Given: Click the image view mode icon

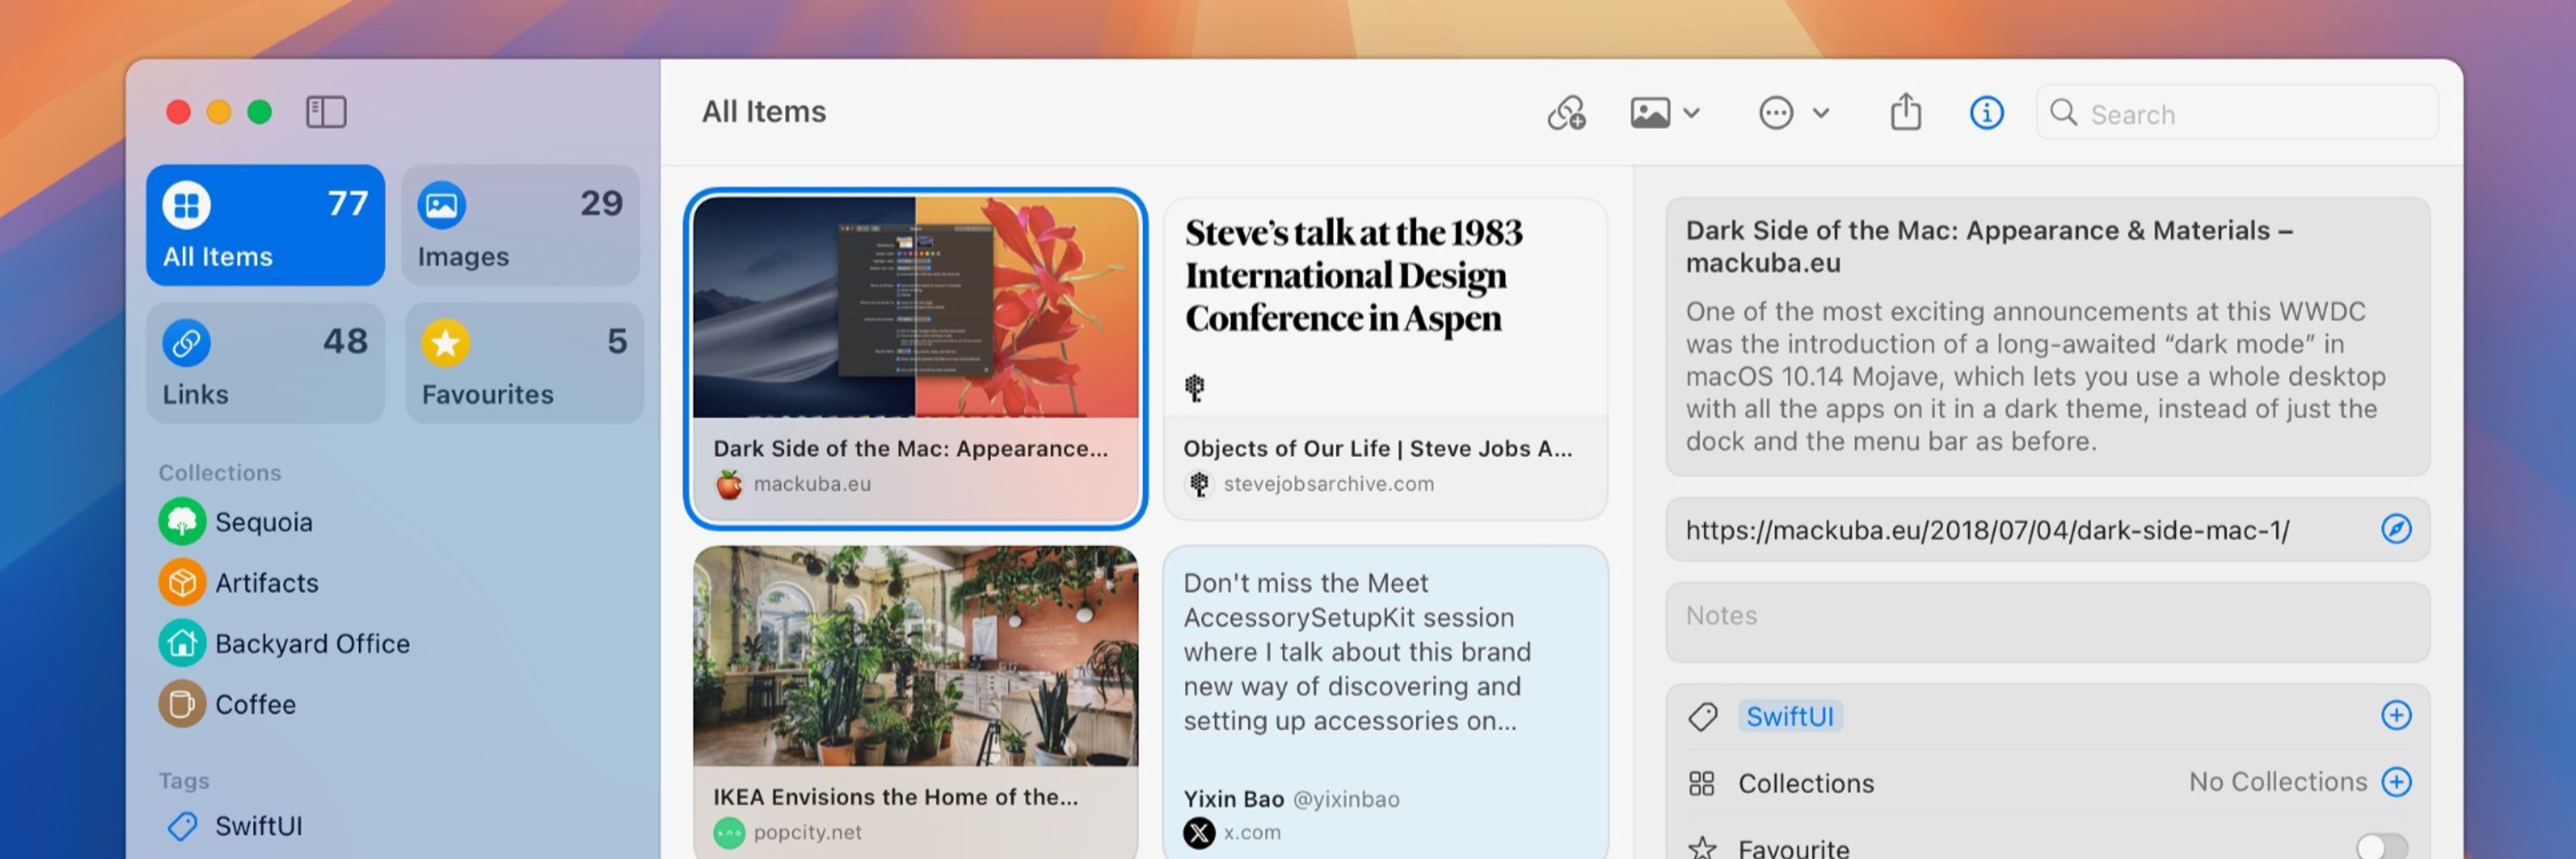Looking at the screenshot, I should (1650, 113).
